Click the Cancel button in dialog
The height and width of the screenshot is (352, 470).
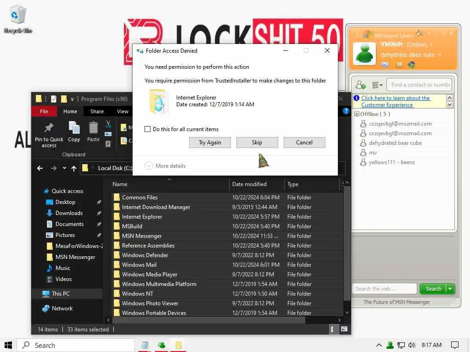pos(304,143)
